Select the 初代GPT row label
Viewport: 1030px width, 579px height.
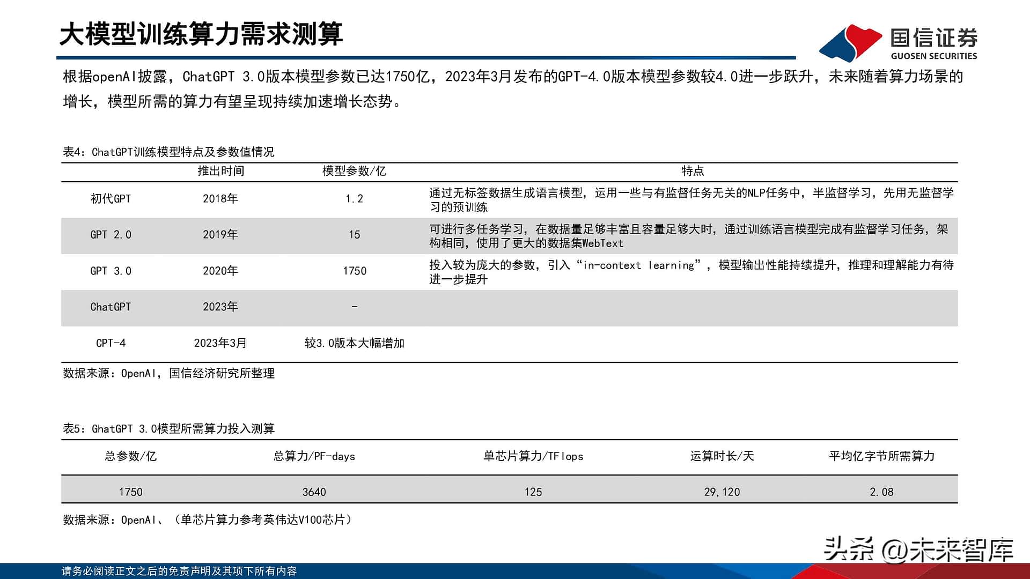pos(111,199)
